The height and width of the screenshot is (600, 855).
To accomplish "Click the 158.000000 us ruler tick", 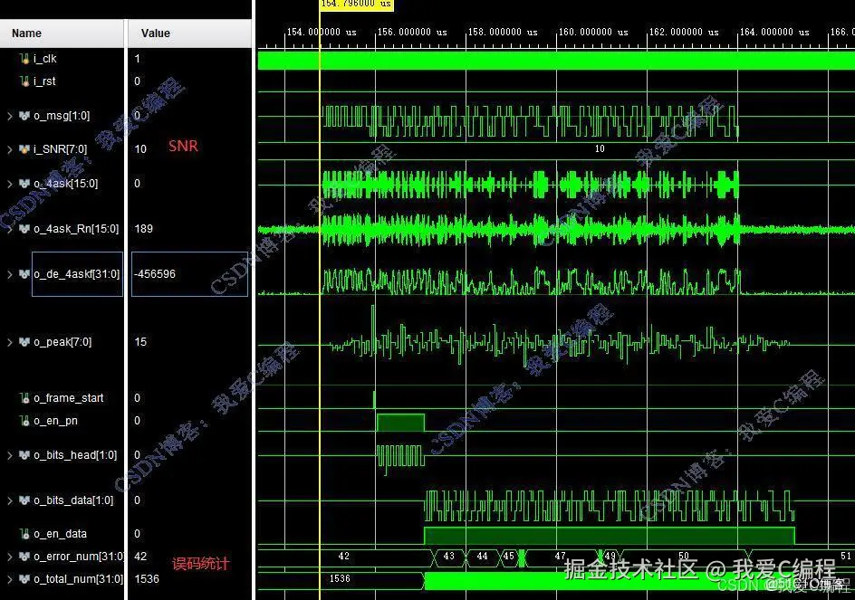I will point(502,33).
